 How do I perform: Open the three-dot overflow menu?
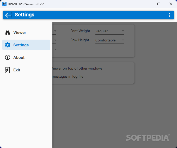pos(169,15)
